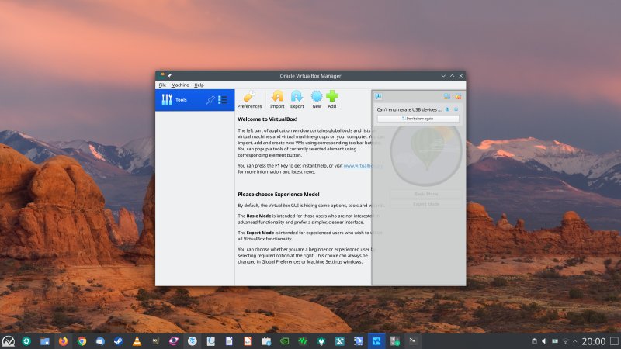
Task: Select the Tools item in sidebar
Action: 181,100
